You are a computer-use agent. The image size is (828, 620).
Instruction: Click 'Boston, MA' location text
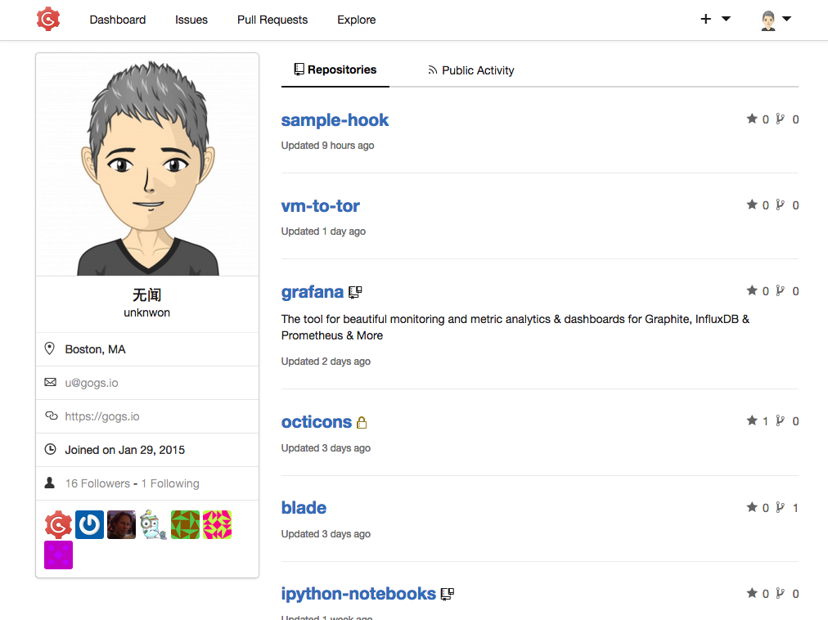click(x=95, y=349)
